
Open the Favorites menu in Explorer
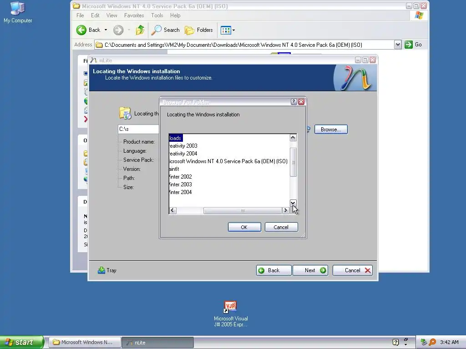tap(134, 15)
